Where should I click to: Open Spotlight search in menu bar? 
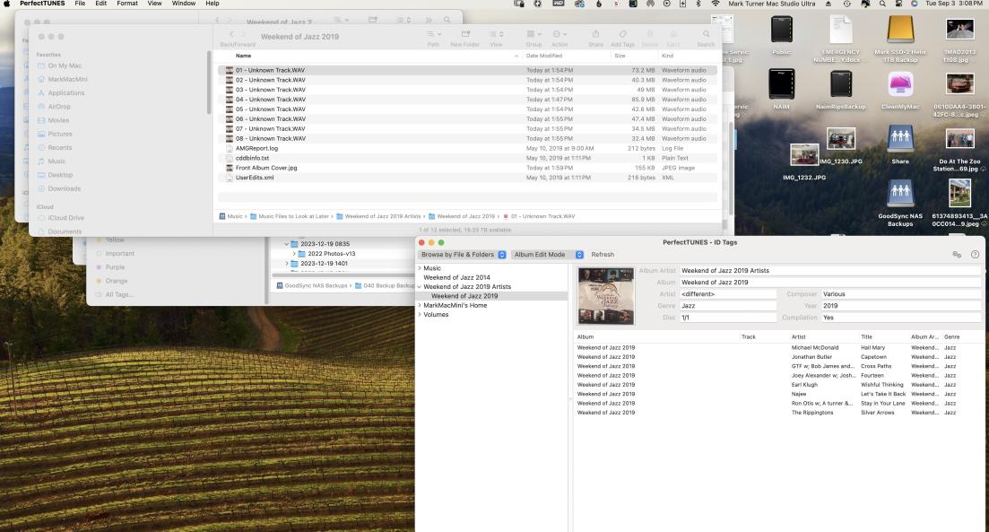(882, 4)
